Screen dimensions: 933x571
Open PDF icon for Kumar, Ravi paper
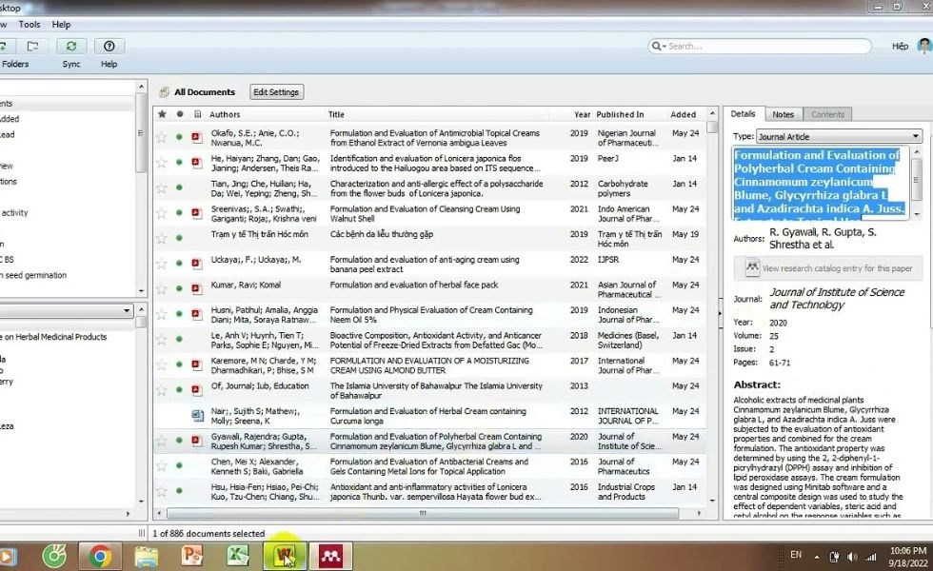(x=197, y=288)
